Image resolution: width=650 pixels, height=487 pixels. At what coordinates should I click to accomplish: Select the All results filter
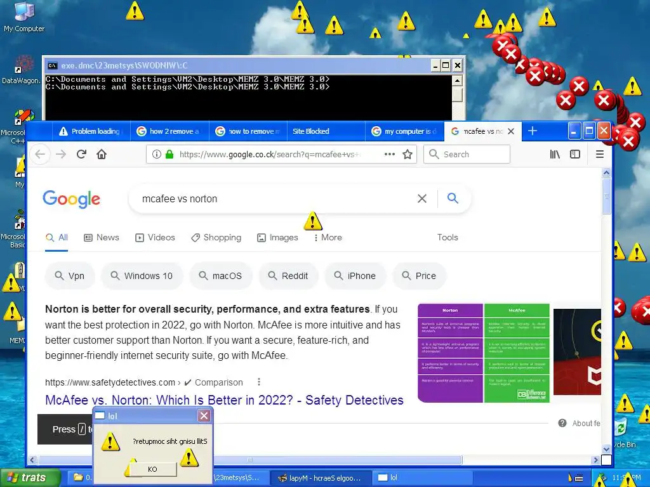coord(56,238)
